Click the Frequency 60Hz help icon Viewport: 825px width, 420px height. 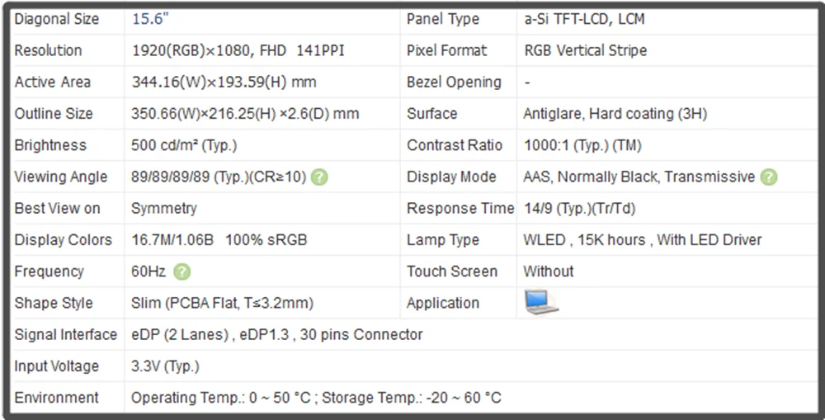(181, 271)
